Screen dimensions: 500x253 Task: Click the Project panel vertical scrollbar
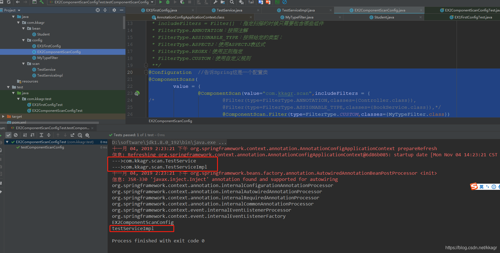[124, 22]
